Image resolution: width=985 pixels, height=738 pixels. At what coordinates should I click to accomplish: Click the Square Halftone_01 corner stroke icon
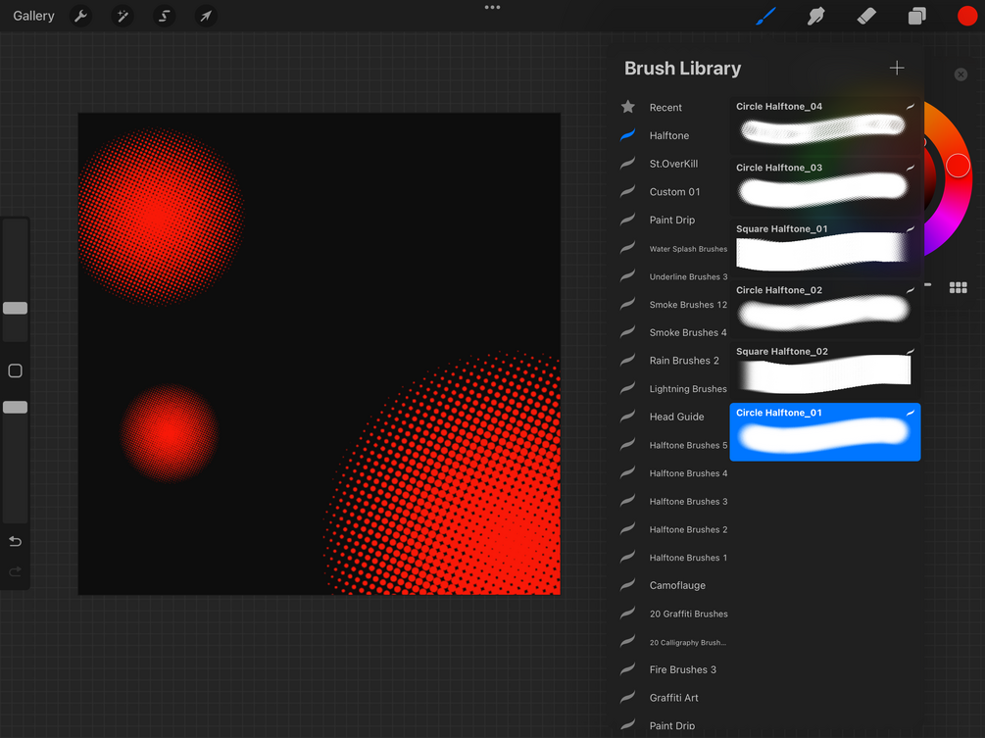[x=911, y=229]
